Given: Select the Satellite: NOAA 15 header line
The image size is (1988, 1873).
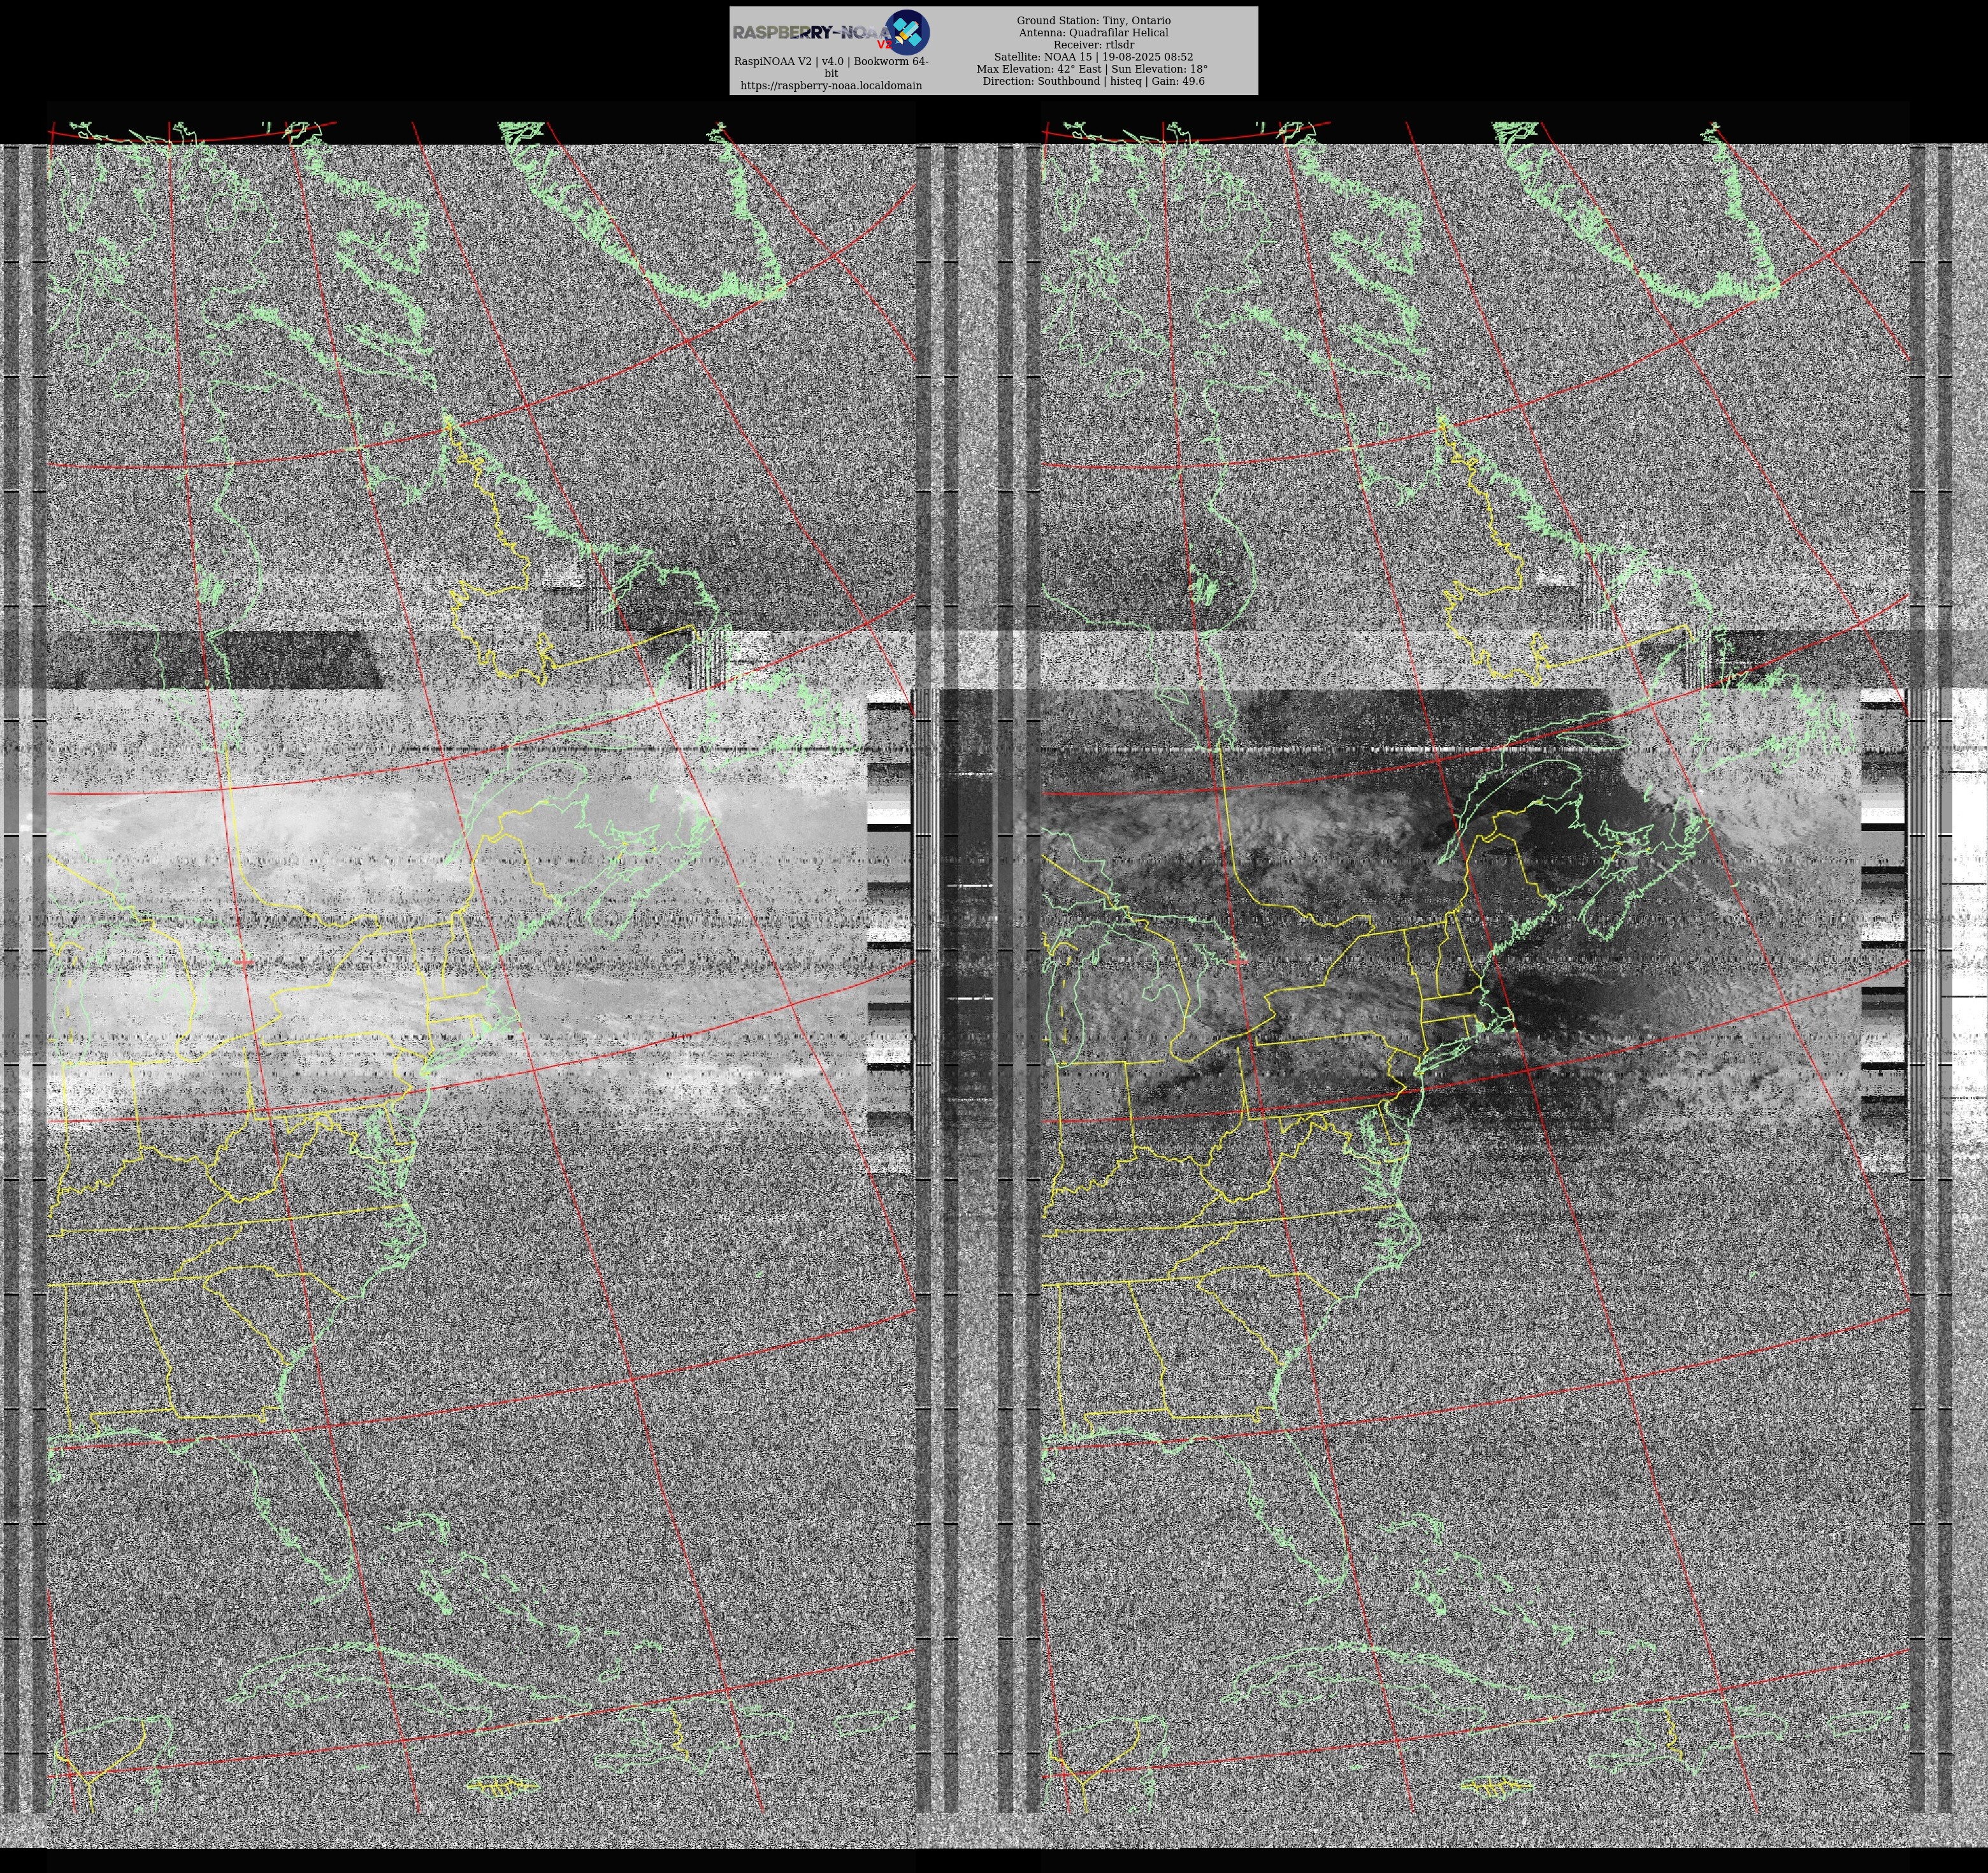Looking at the screenshot, I should [1093, 57].
